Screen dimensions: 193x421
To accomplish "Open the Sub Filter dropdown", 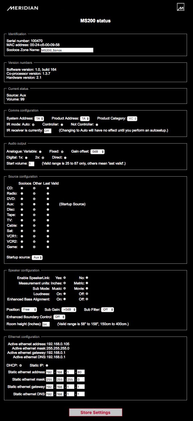I will tap(108, 309).
